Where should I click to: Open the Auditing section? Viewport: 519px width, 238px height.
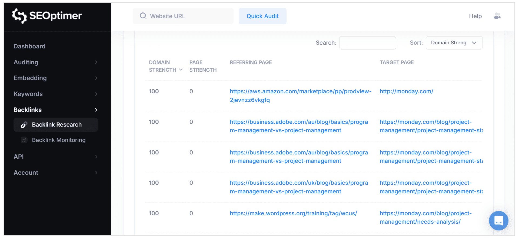26,62
